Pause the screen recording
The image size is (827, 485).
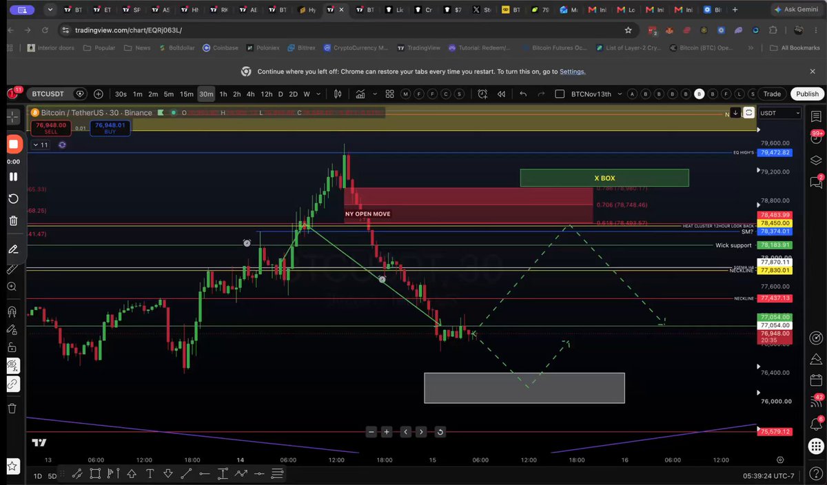tap(13, 176)
